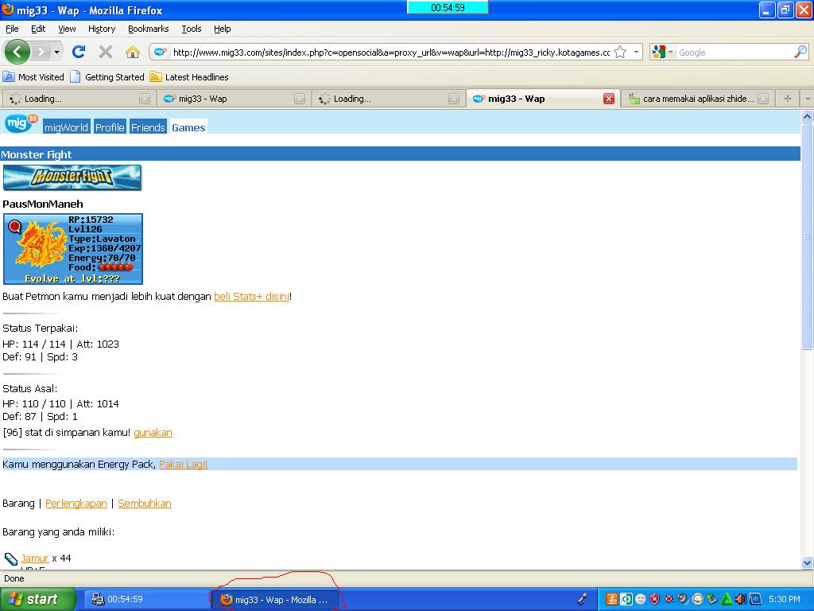Screen dimensions: 814x611
Task: Click the gunakan link for saved stats
Action: [x=153, y=432]
